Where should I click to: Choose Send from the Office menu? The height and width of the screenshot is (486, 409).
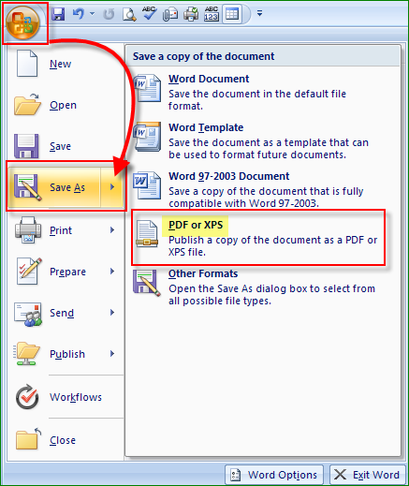coord(62,313)
